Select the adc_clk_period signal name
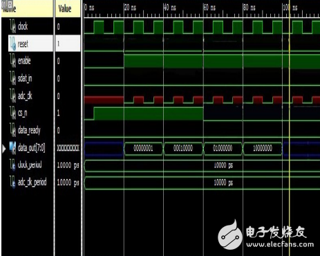The image size is (320, 256). tap(32, 183)
